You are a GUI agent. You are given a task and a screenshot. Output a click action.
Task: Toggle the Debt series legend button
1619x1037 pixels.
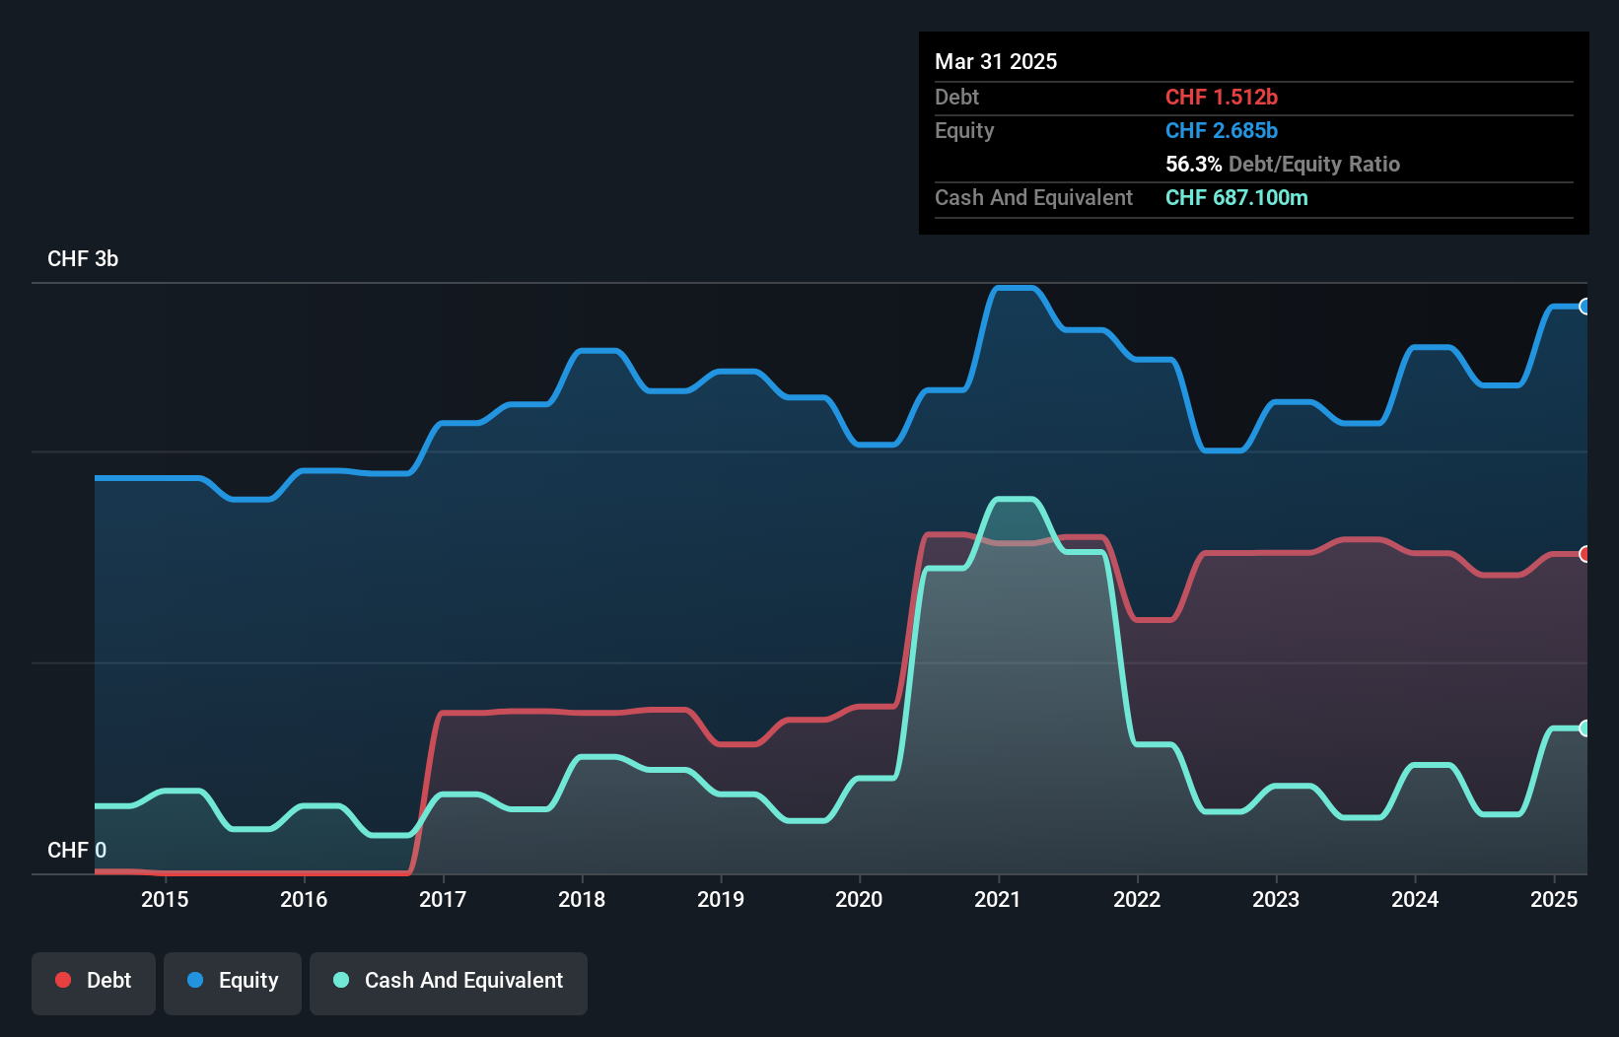[94, 981]
